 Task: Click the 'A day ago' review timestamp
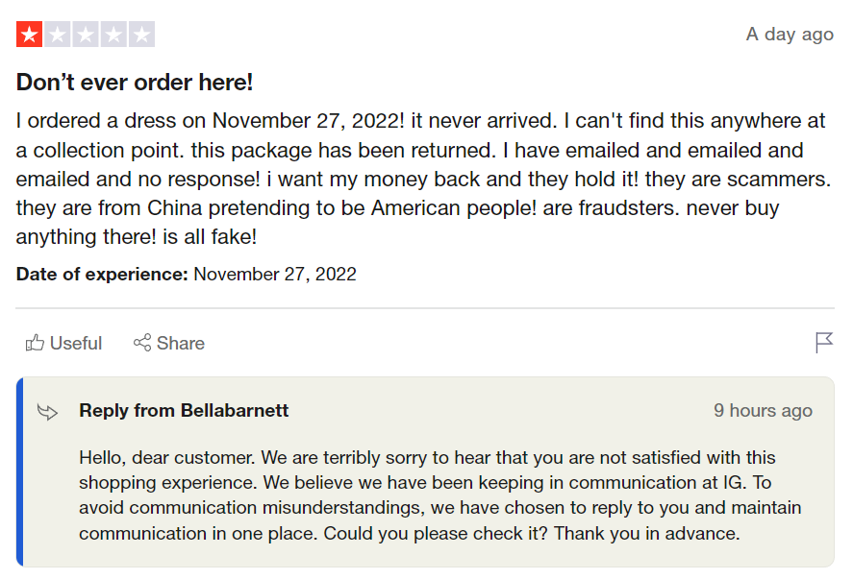[x=790, y=35]
